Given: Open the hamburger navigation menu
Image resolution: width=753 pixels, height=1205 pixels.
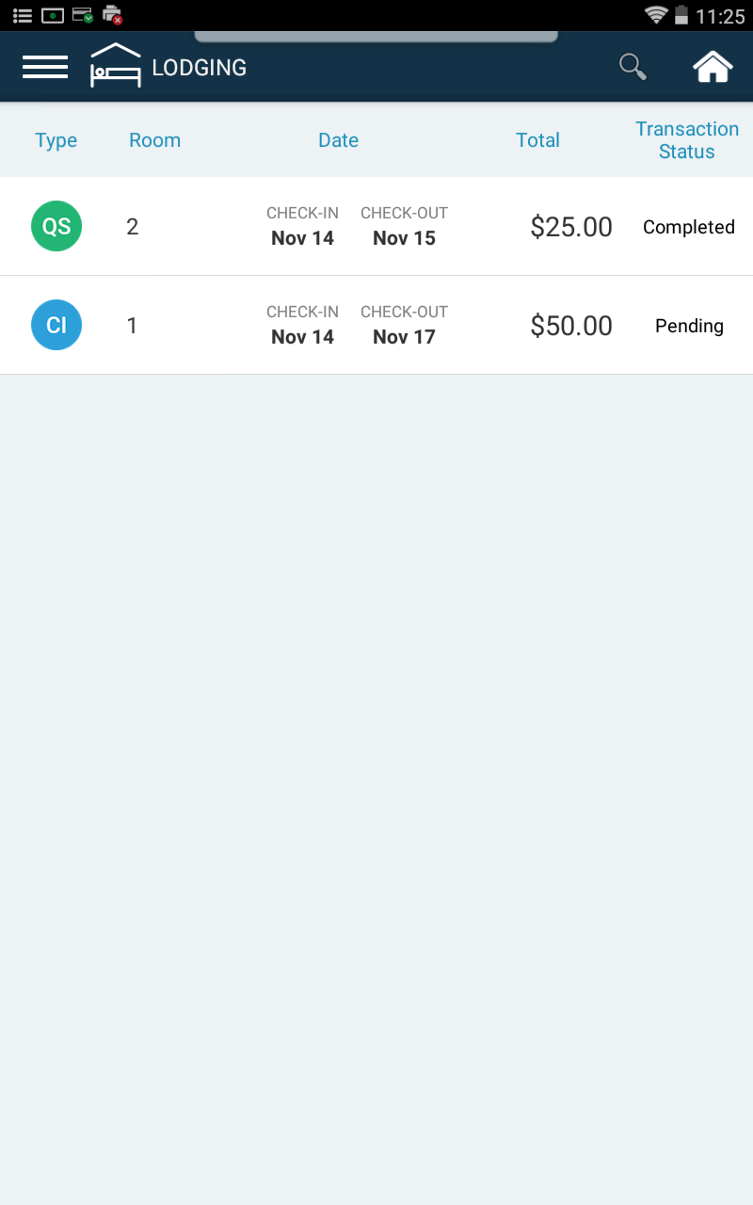Looking at the screenshot, I should 45,67.
